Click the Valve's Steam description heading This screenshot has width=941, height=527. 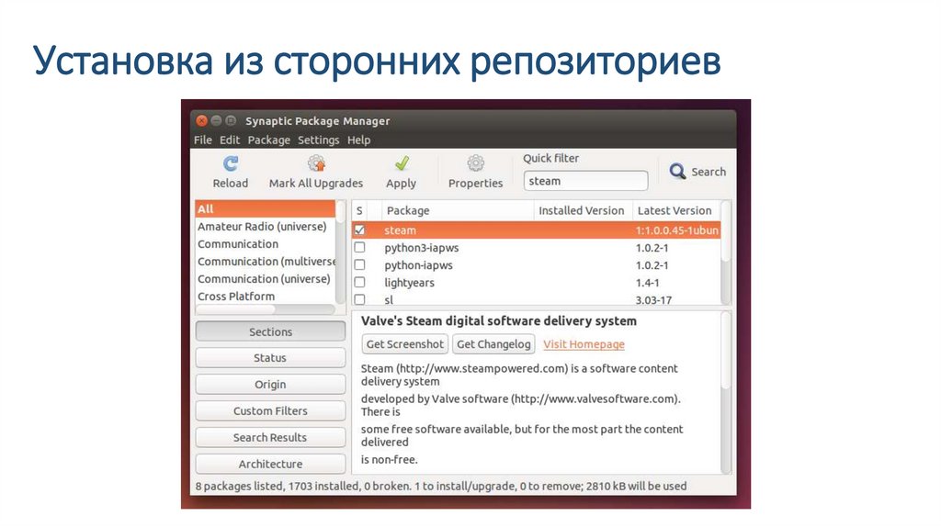coord(499,320)
